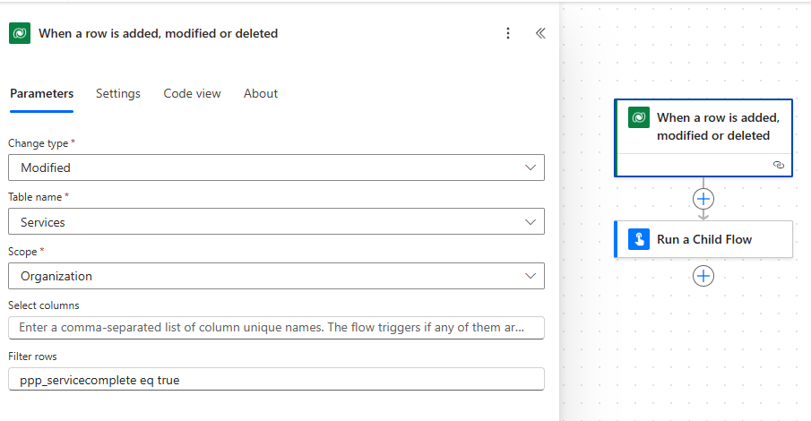Switch to the Settings tab
811x421 pixels.
pos(118,93)
